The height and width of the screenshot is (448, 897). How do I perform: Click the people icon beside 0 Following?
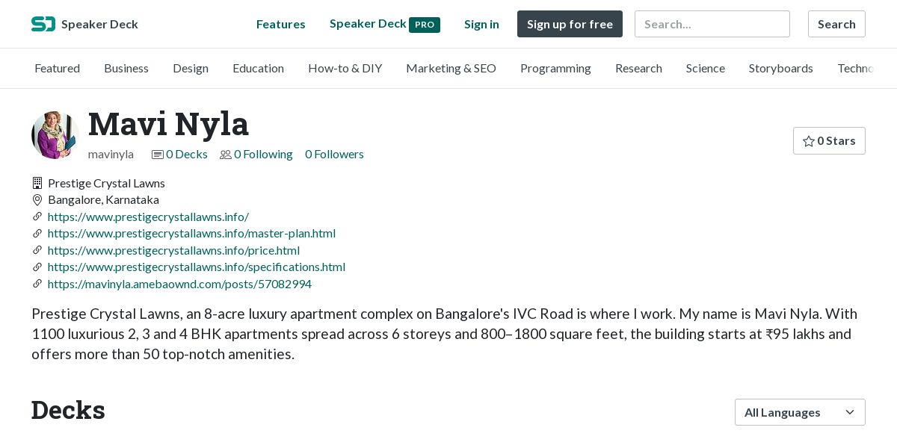[225, 155]
